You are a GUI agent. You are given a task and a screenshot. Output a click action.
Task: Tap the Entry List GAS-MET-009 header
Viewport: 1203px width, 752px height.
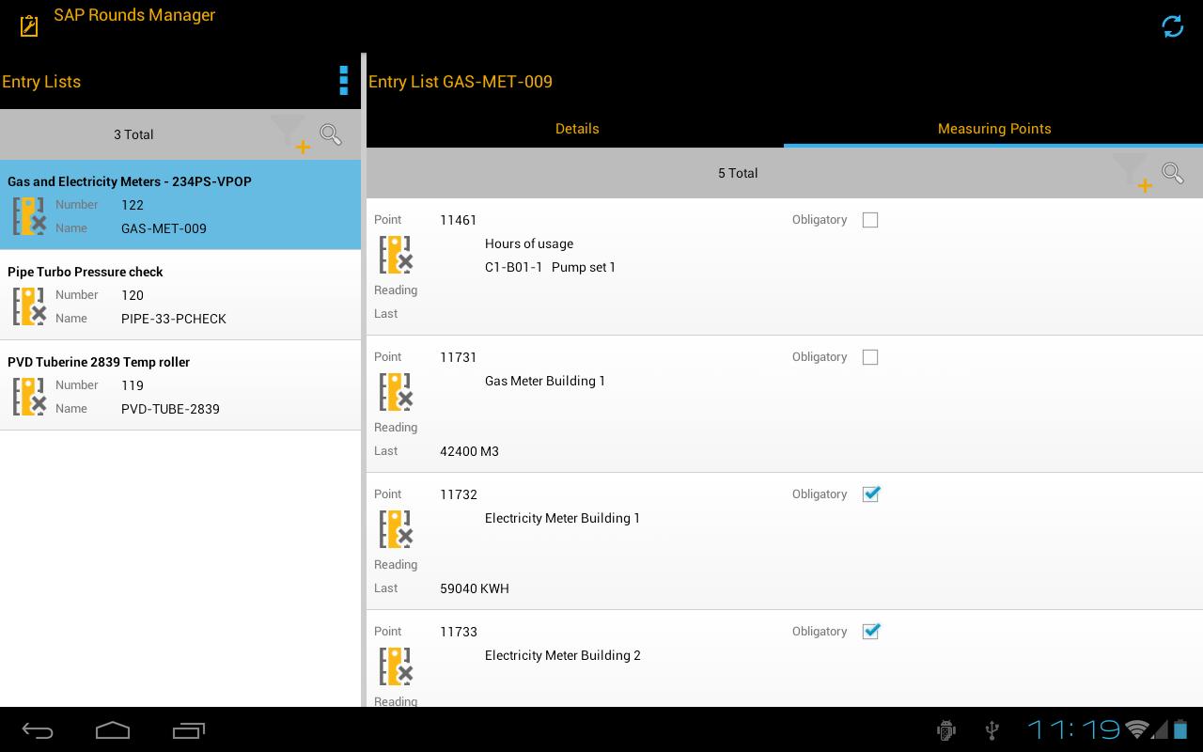pyautogui.click(x=461, y=82)
